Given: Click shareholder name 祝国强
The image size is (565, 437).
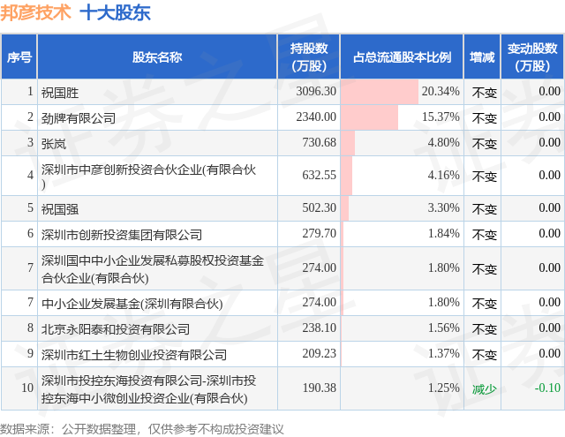Looking at the screenshot, I should pyautogui.click(x=60, y=209).
